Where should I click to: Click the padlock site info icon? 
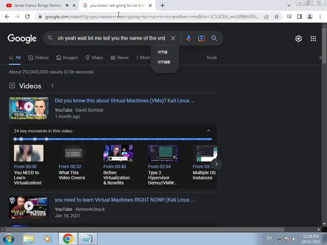point(40,17)
